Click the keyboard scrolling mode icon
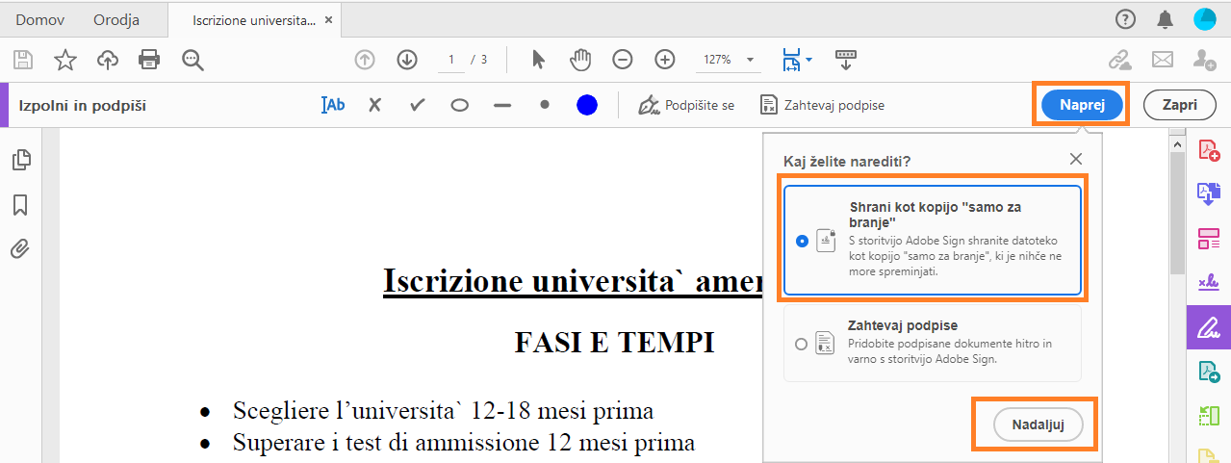1231x463 pixels. 846,60
